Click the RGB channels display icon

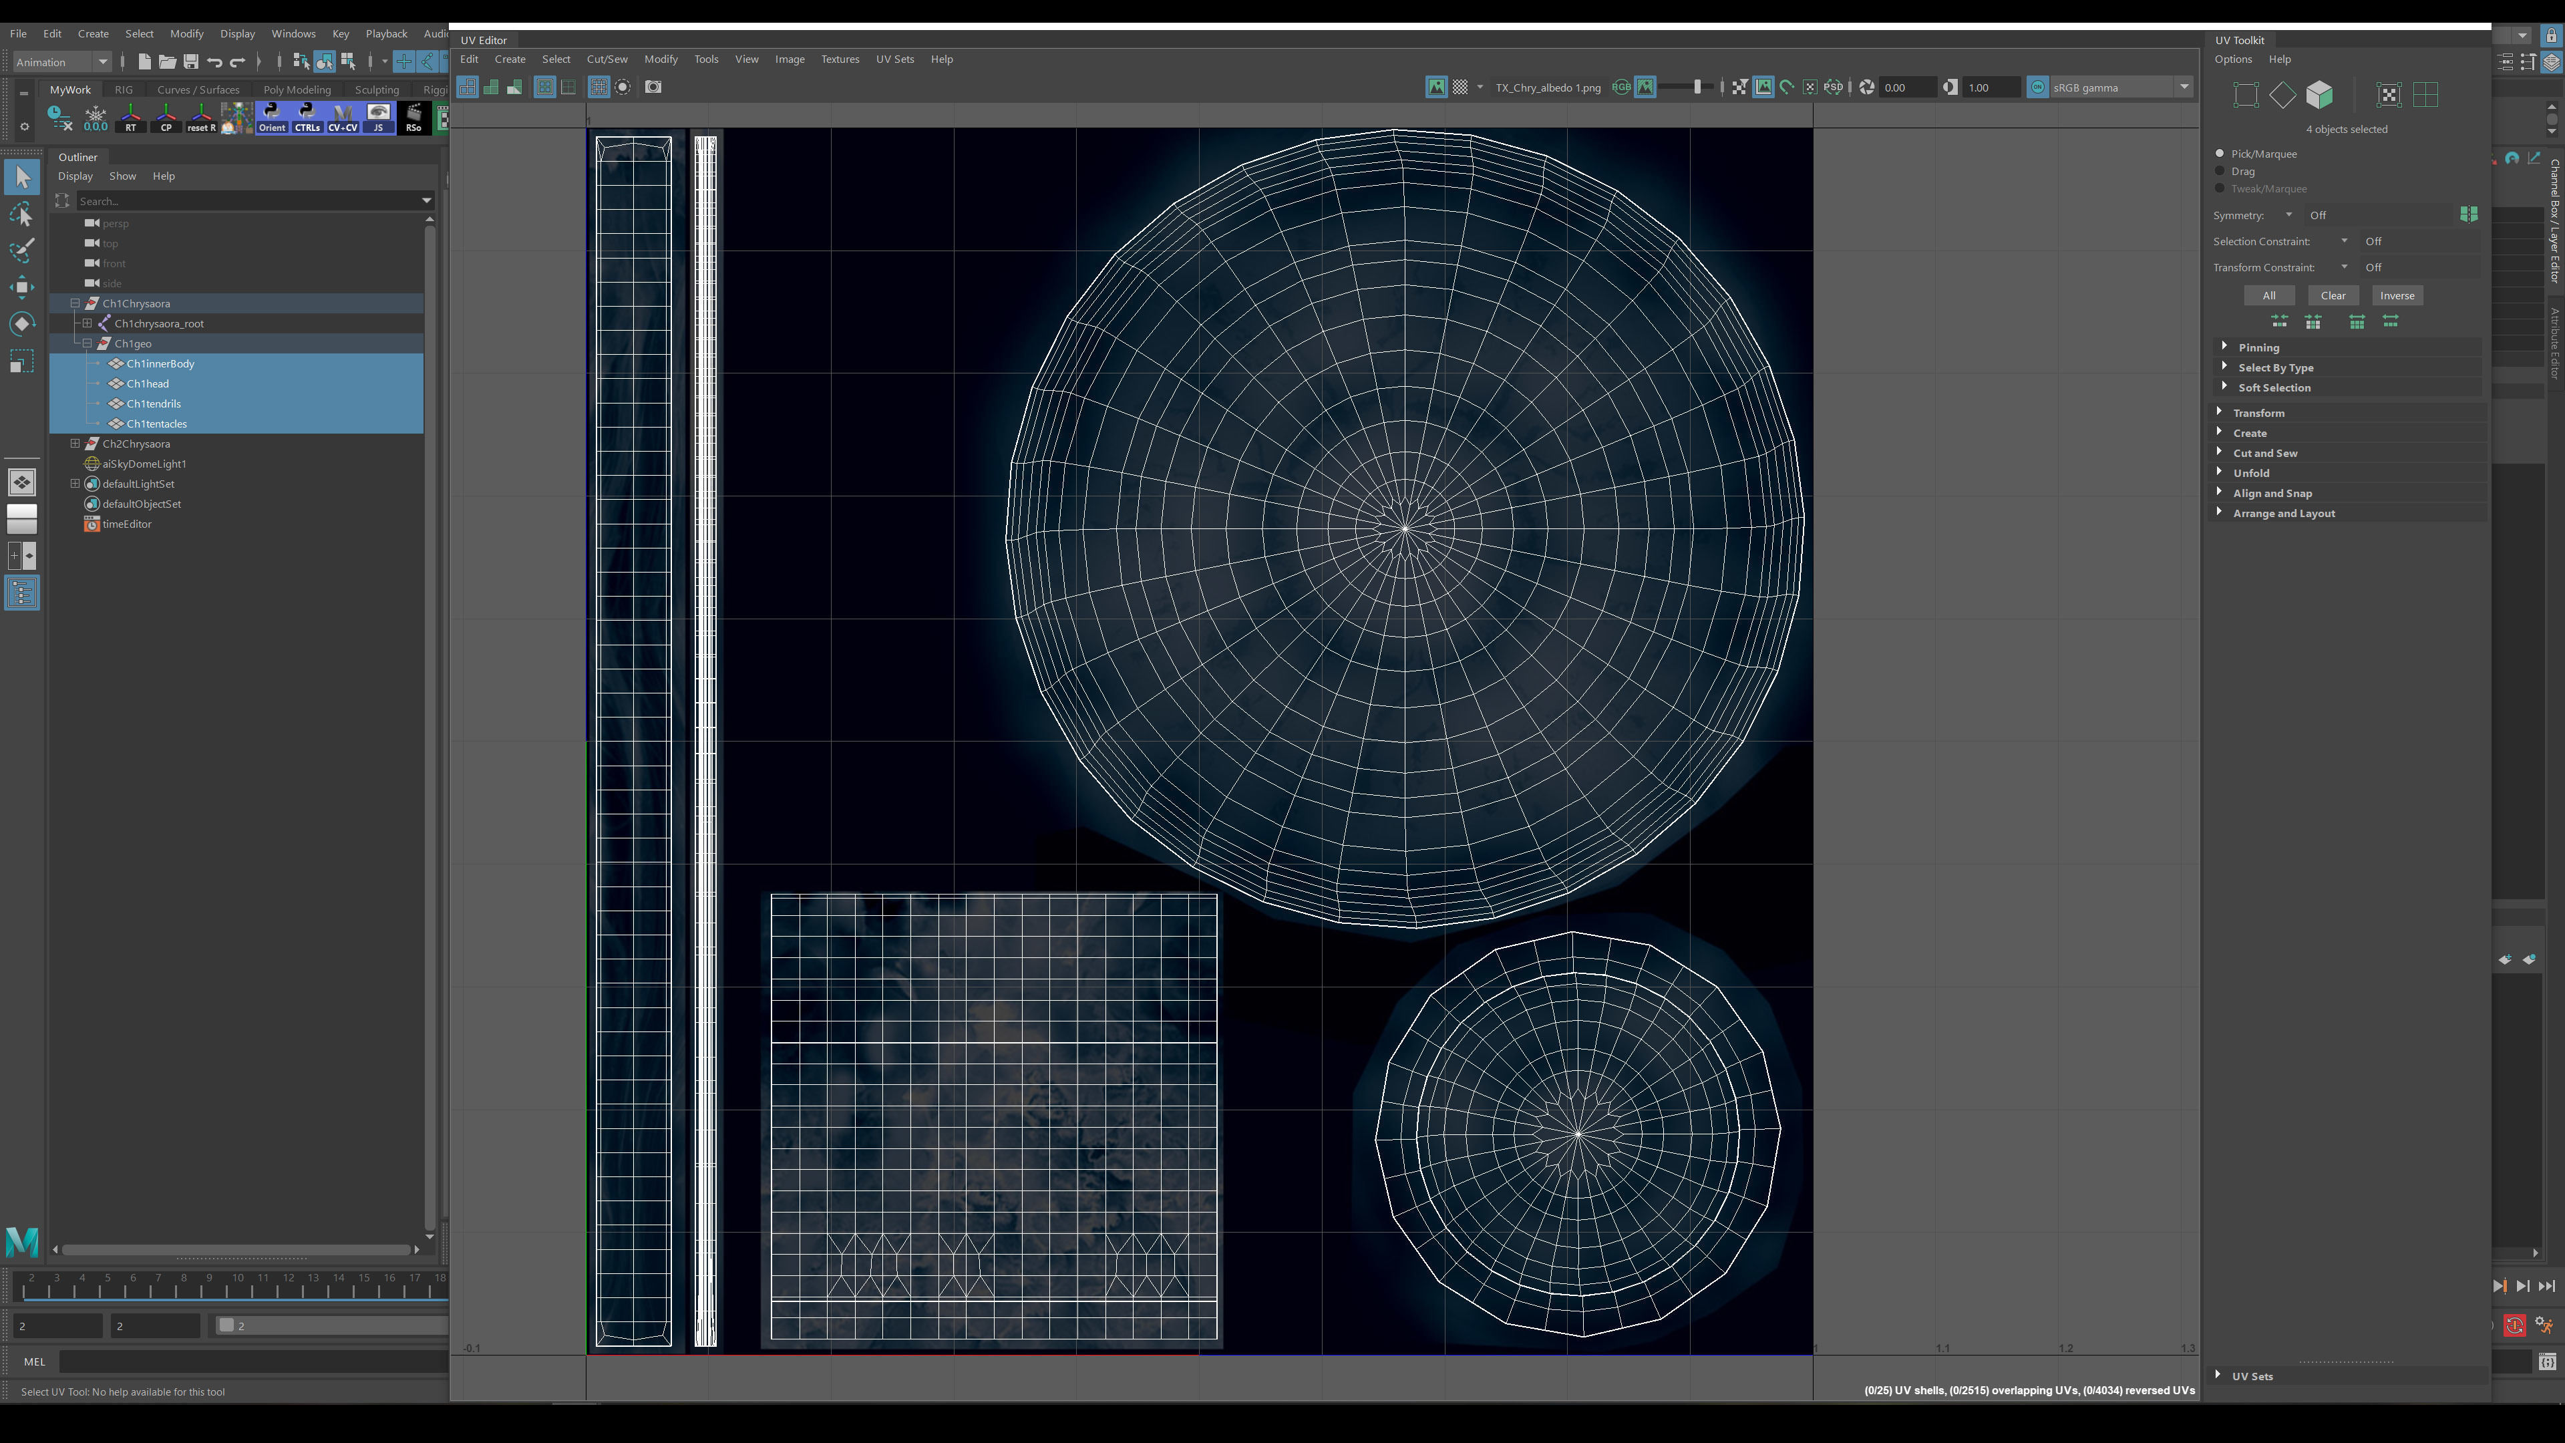[x=1621, y=88]
